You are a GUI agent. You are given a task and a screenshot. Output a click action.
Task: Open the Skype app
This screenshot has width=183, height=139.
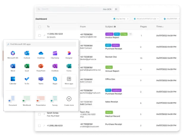click(55, 79)
